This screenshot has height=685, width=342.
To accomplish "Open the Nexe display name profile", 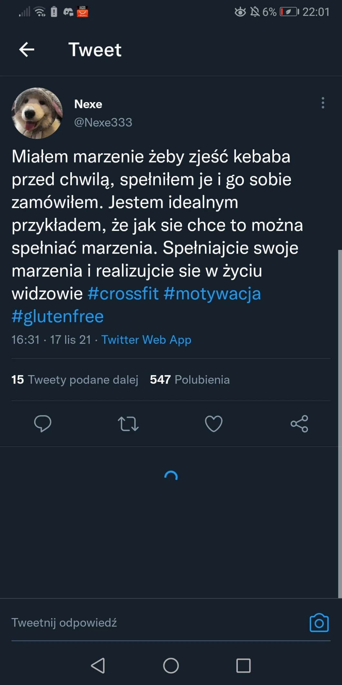I will pyautogui.click(x=88, y=104).
